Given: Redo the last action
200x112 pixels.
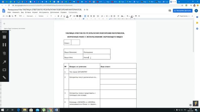Looking at the screenshot, I should pyautogui.click(x=7, y=16).
